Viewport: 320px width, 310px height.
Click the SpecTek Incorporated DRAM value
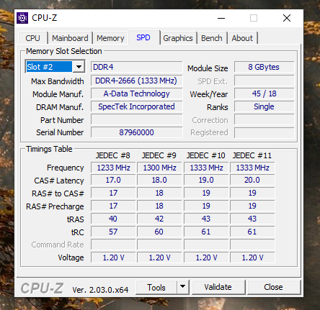(x=136, y=106)
